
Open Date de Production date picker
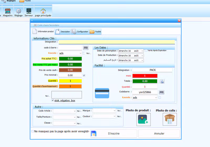142,56
